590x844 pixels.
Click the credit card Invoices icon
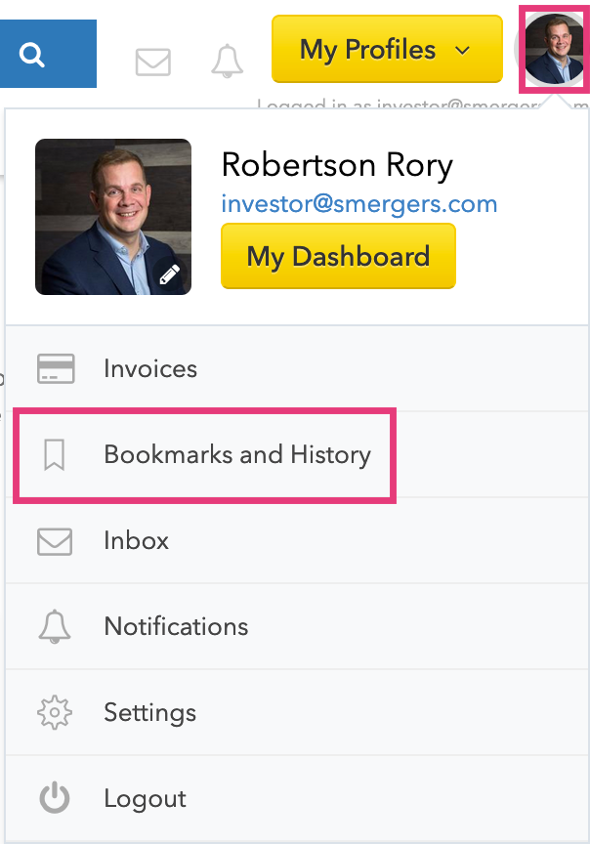pyautogui.click(x=56, y=368)
